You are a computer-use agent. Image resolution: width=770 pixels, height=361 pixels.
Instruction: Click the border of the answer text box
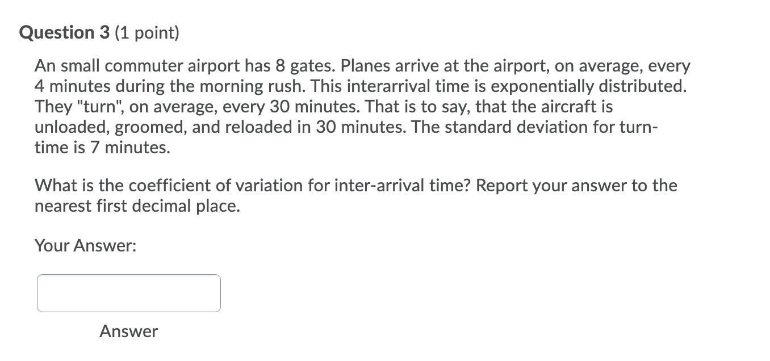tap(128, 276)
